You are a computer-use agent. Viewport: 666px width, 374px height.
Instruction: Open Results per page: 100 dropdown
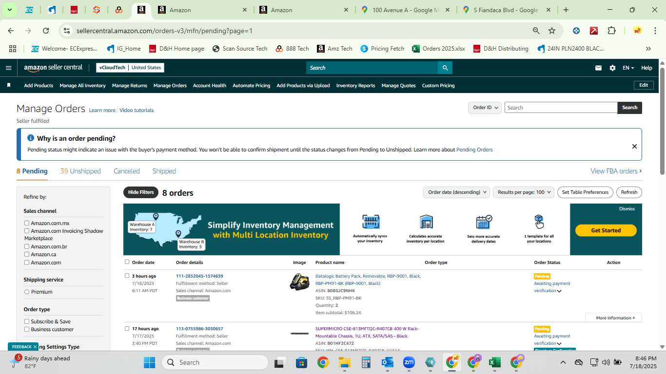pos(524,192)
